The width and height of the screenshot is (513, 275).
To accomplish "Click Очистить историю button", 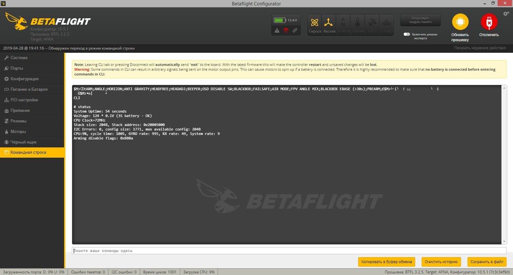I will pos(441,262).
